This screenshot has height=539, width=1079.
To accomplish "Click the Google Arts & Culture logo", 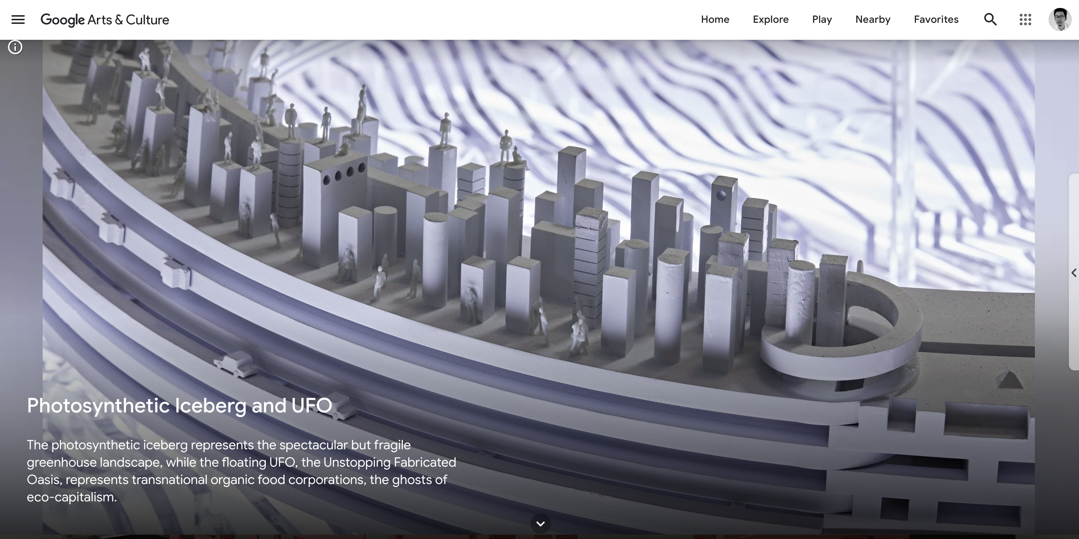I will click(105, 20).
